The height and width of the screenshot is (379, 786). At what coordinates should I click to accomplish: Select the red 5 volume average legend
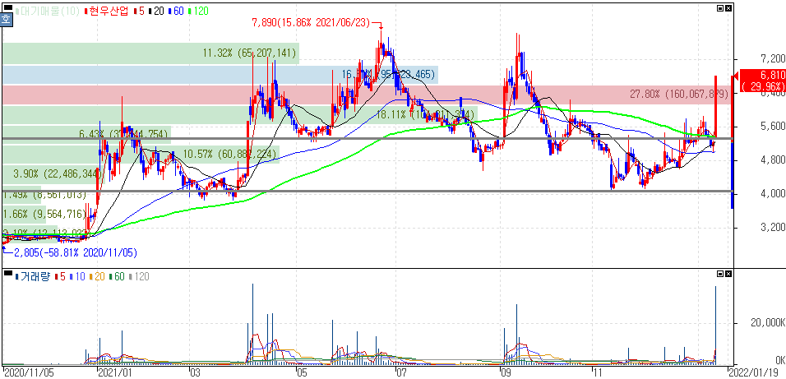61,276
